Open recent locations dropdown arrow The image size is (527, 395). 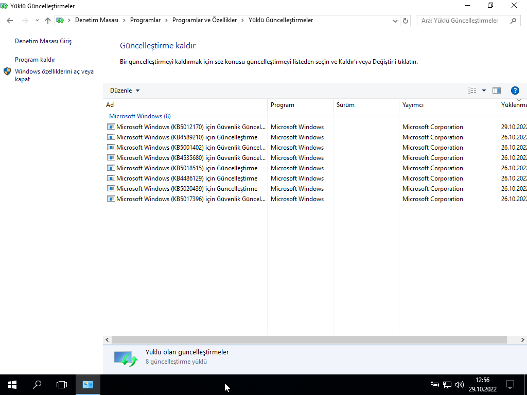click(37, 21)
